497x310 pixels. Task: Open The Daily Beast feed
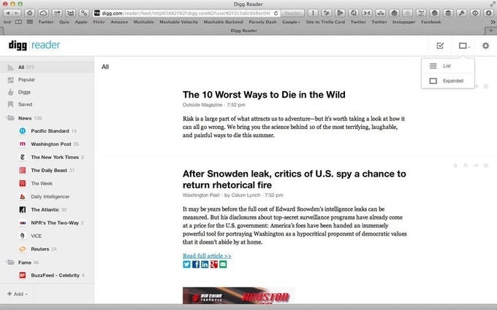[x=49, y=170]
